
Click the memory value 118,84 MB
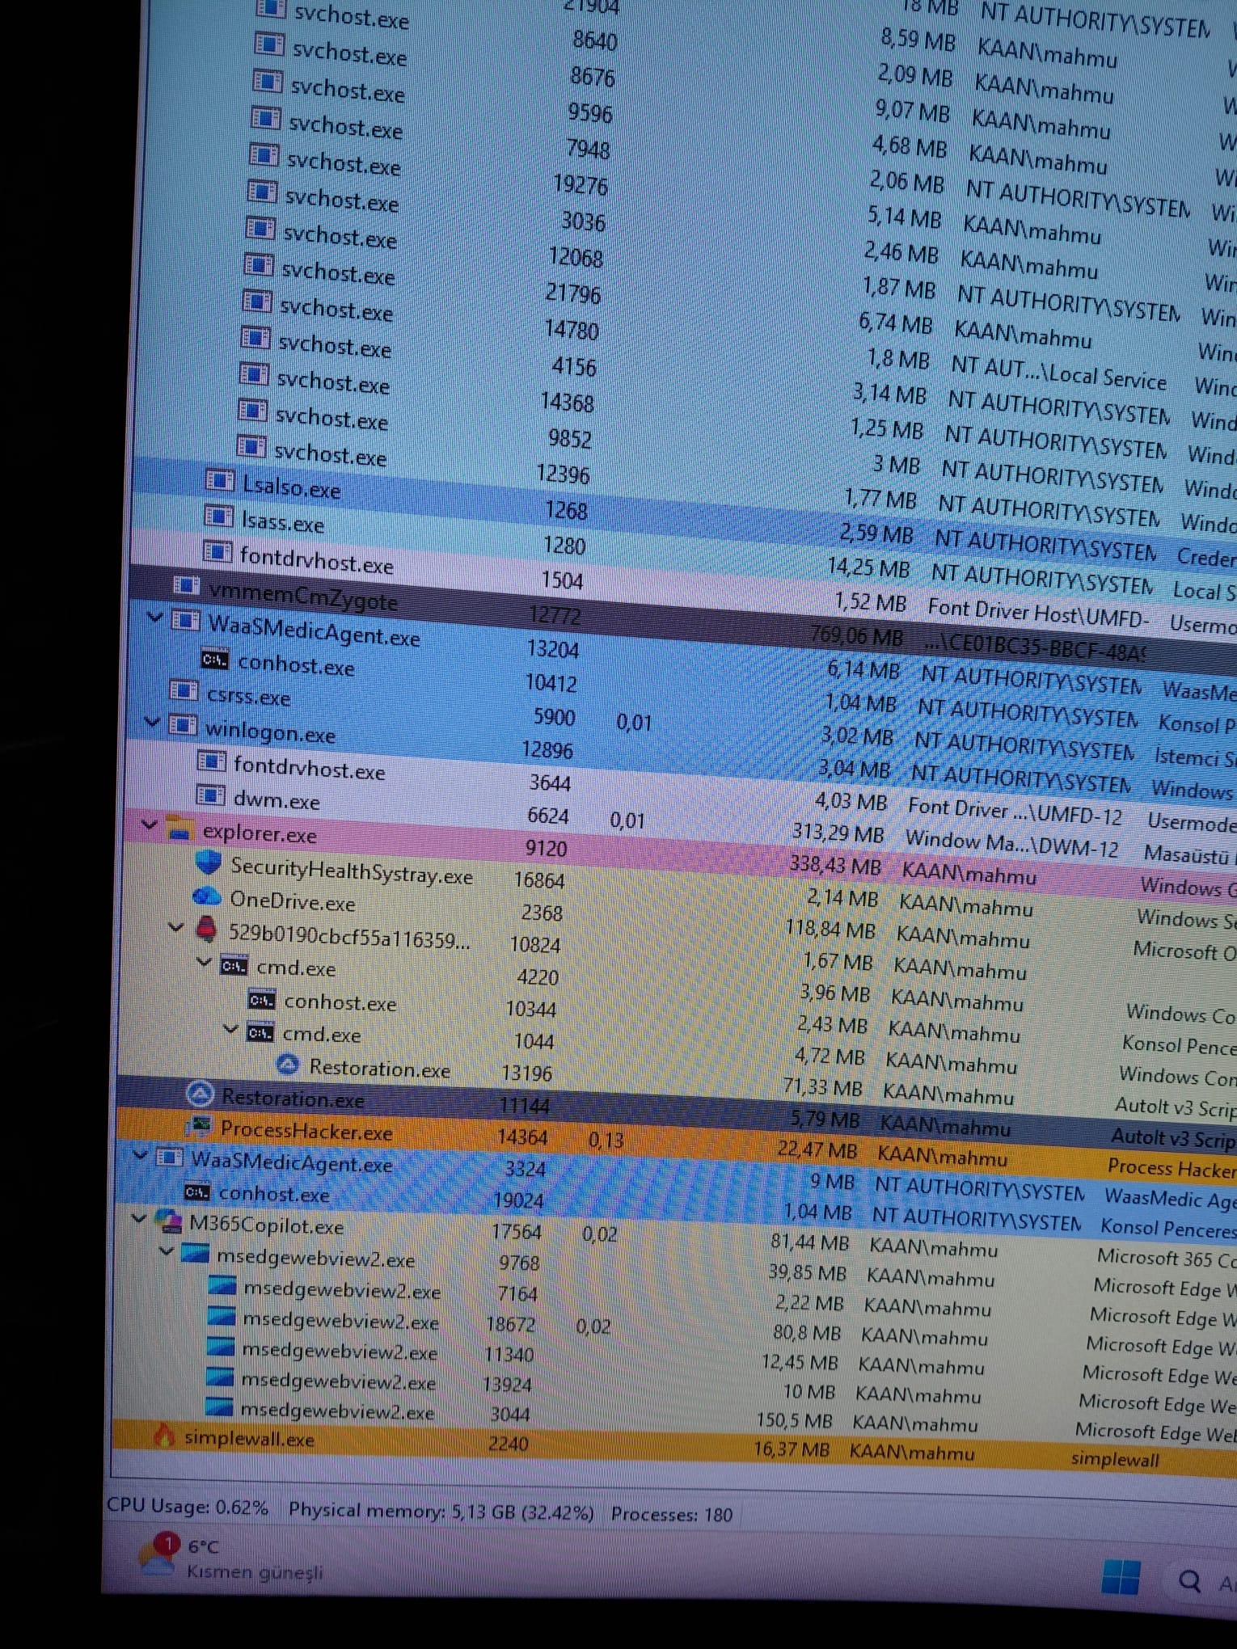(x=830, y=930)
